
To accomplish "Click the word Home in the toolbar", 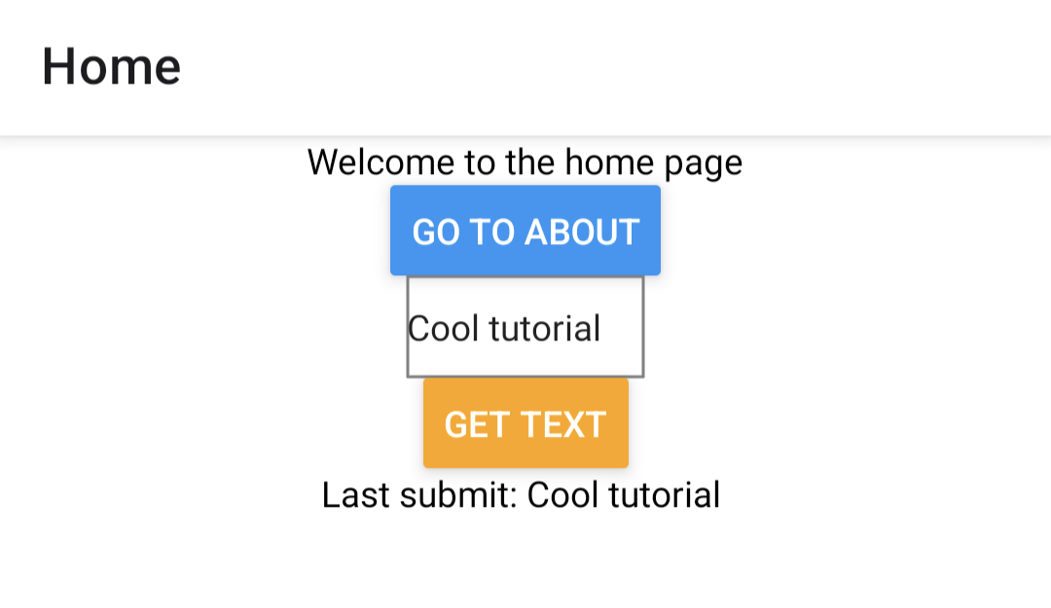I will [x=110, y=65].
